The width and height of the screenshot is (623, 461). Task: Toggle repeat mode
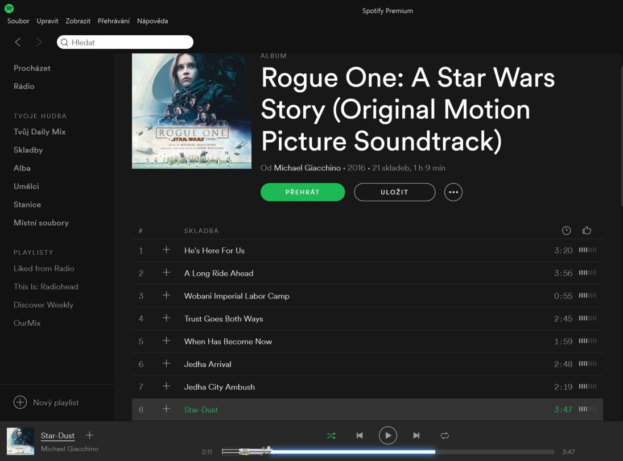coord(444,435)
